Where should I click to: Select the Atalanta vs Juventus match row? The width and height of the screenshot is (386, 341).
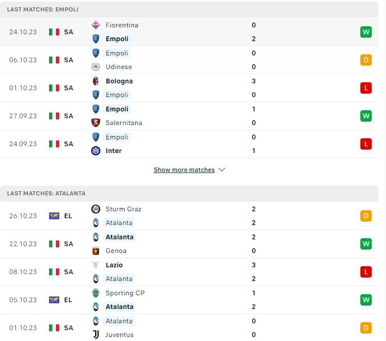click(189, 328)
